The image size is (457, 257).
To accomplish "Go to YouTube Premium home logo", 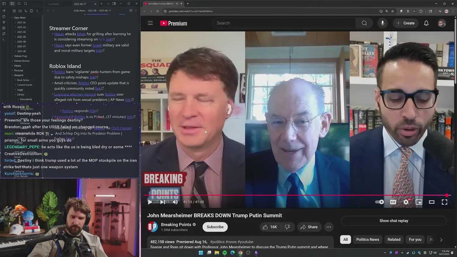I will [x=174, y=23].
